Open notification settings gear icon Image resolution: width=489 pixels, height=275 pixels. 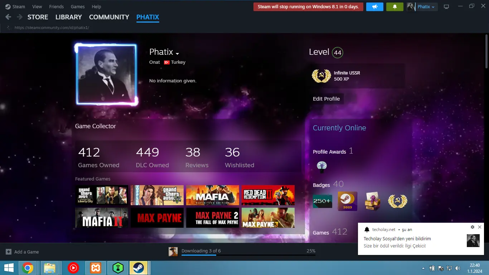[x=473, y=227]
